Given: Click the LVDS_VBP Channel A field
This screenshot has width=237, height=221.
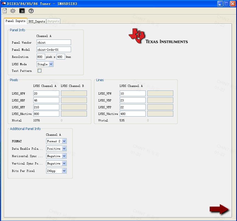Looking at the screenshot, I should coord(133,100).
